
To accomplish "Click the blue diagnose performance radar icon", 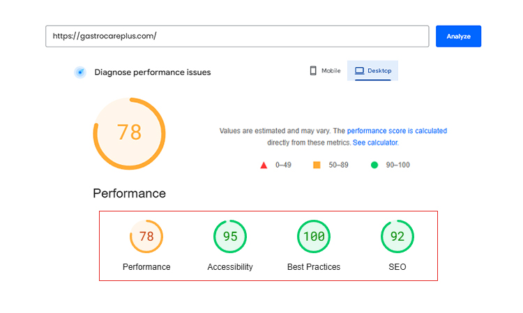I will (80, 72).
